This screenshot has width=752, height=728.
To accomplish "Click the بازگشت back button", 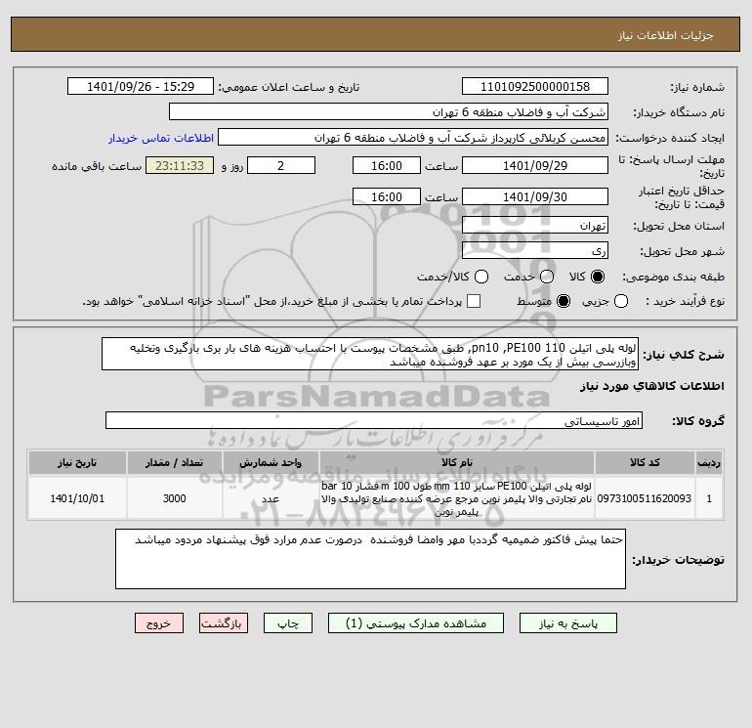I will pyautogui.click(x=224, y=622).
